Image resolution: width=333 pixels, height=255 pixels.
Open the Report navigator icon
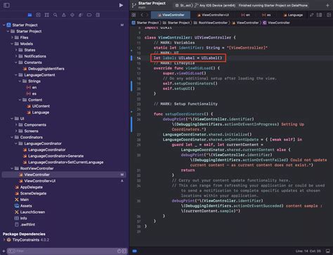click(x=98, y=15)
